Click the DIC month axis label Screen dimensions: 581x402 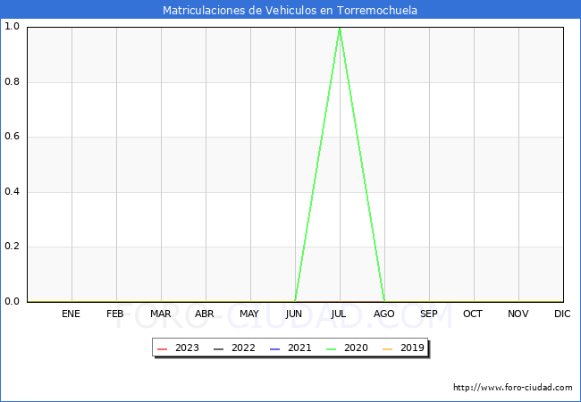[562, 314]
